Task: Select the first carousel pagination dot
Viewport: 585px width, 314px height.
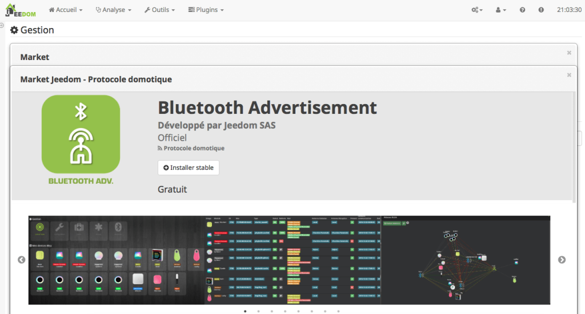Action: [x=245, y=312]
